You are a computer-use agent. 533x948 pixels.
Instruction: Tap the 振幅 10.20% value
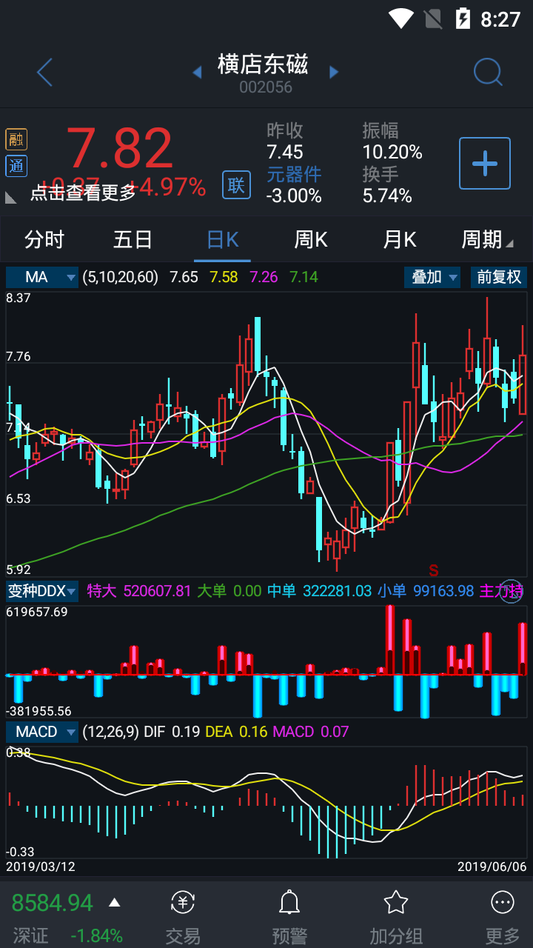coord(392,152)
